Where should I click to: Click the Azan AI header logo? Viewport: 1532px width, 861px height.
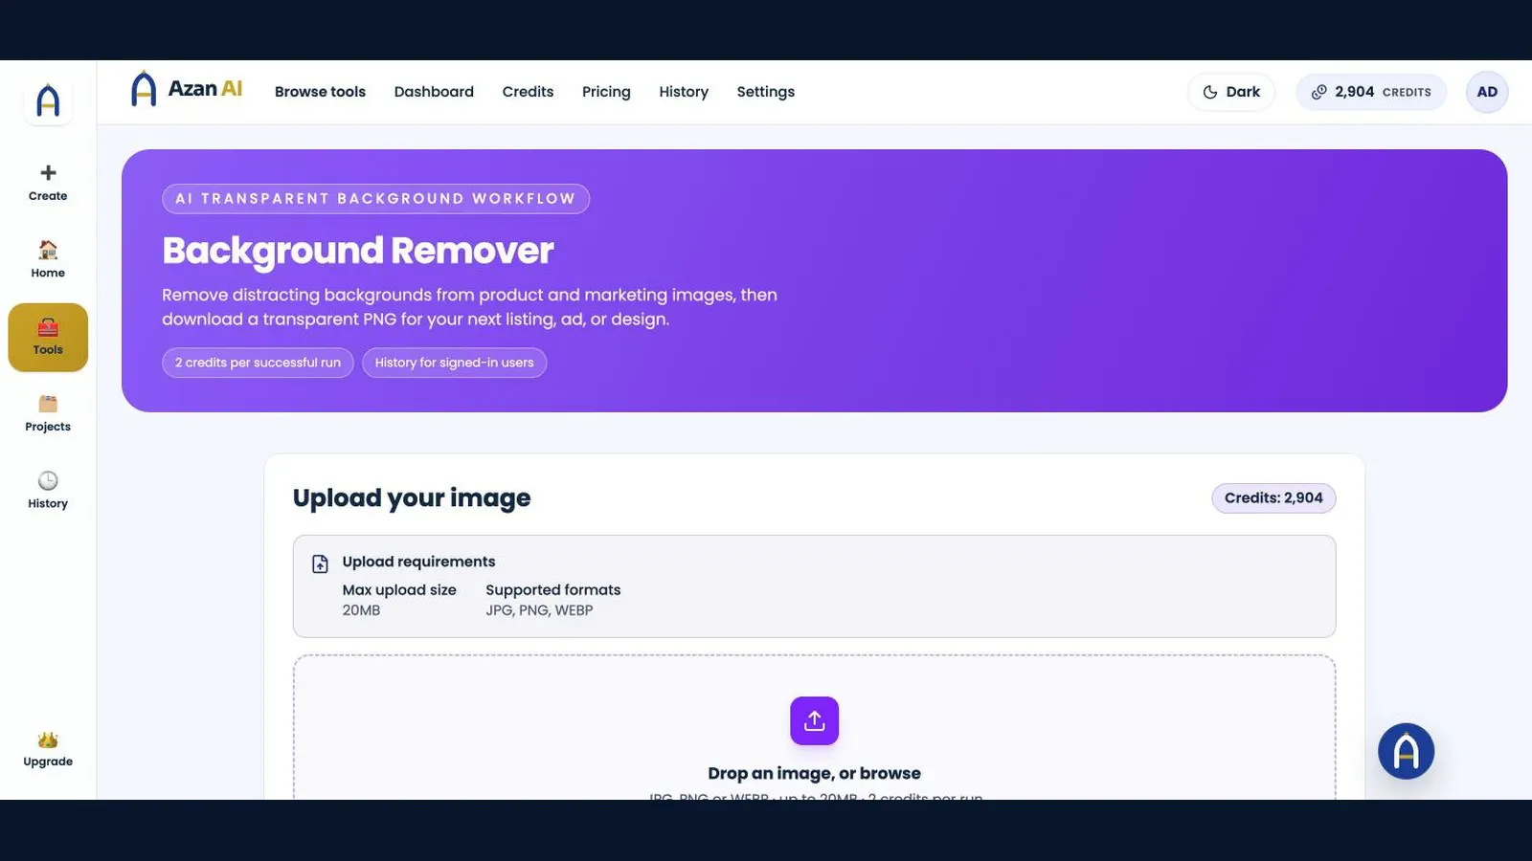pyautogui.click(x=186, y=90)
